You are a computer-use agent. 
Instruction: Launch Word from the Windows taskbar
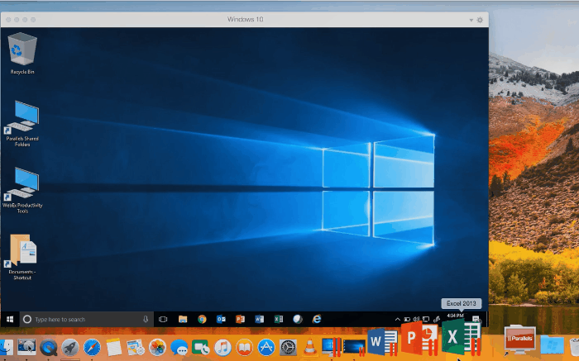click(x=260, y=320)
